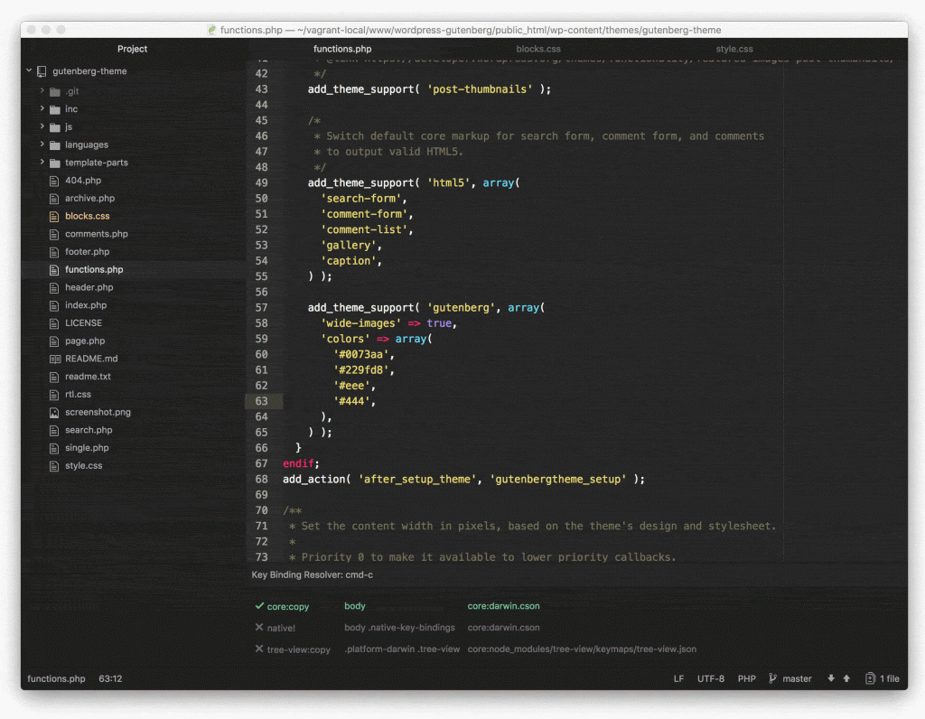Viewport: 925px width, 719px height.
Task: Open the 1 file changed git indicator
Action: (x=883, y=678)
